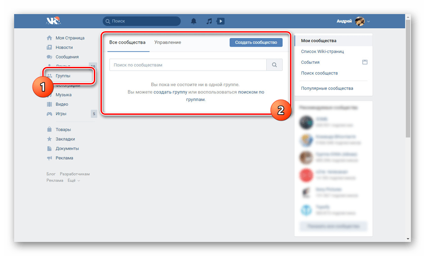Image resolution: width=425 pixels, height=256 pixels.
Task: Click the magnifier search button for communities
Action: tap(274, 65)
